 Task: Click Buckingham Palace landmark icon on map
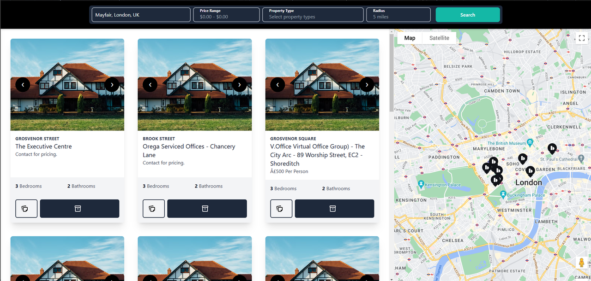(503, 194)
